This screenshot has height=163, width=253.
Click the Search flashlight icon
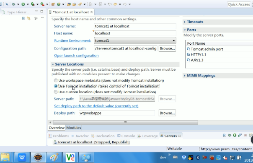pyautogui.click(x=80, y=4)
